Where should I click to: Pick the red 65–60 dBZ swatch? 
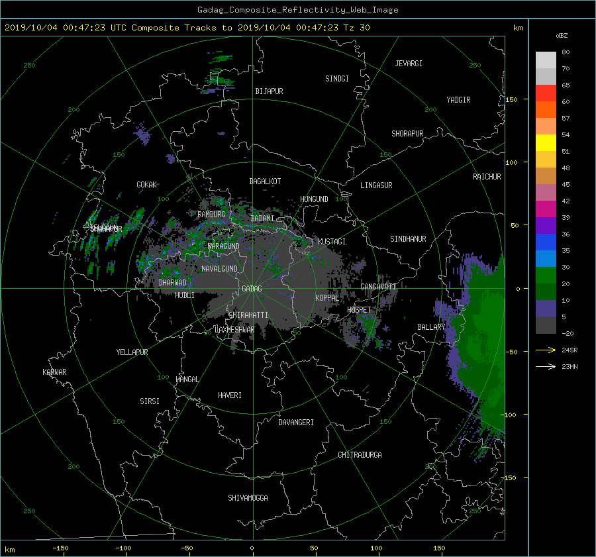(546, 93)
